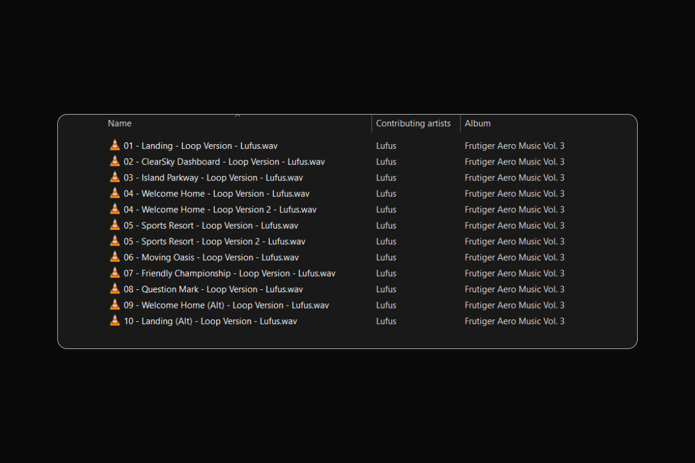The height and width of the screenshot is (463, 695).
Task: Click album cell in Moving Oasis row
Action: pyautogui.click(x=514, y=258)
